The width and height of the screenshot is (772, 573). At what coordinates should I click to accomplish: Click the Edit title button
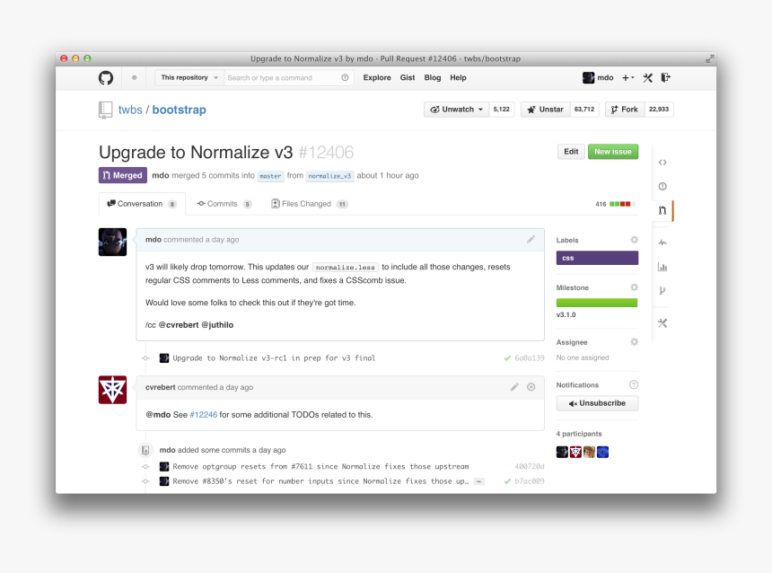point(571,152)
